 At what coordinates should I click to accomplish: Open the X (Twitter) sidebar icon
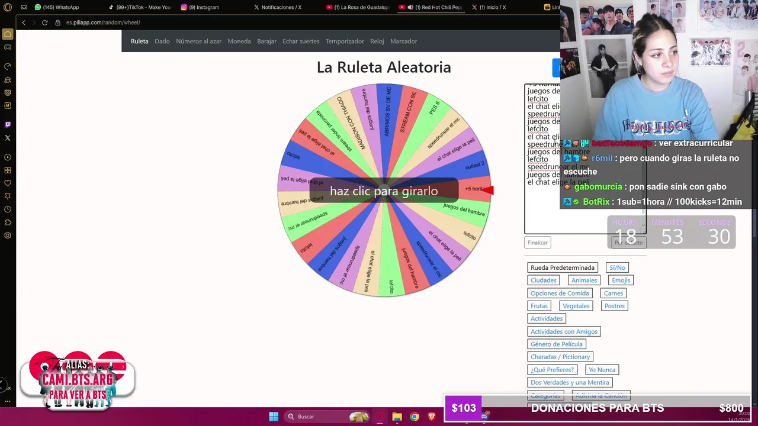click(8, 138)
